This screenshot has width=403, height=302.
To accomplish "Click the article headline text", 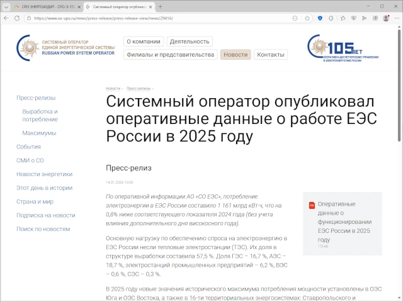I will click(x=241, y=119).
